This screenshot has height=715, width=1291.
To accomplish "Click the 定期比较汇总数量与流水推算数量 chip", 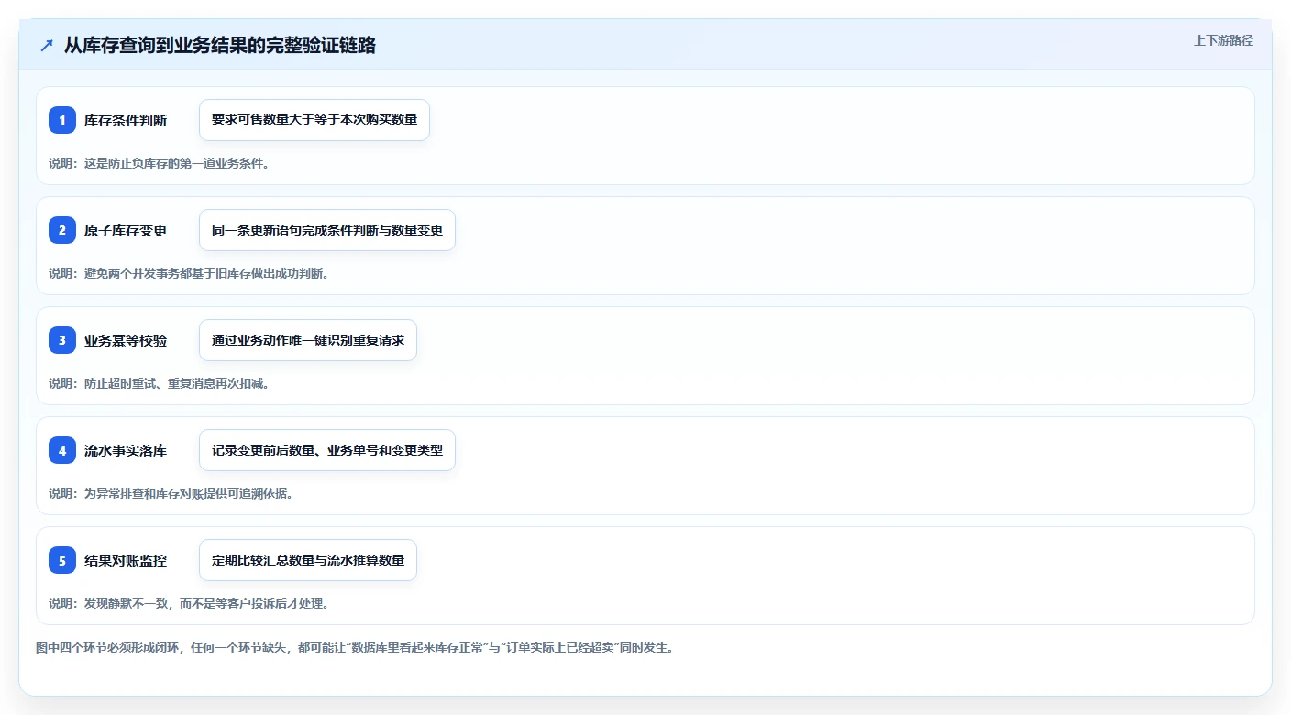I will pyautogui.click(x=308, y=560).
